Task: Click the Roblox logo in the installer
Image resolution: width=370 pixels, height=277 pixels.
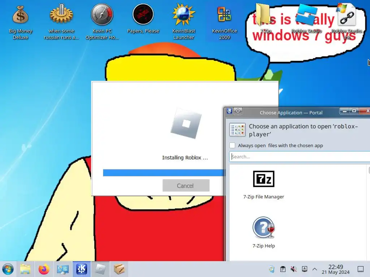Action: click(x=186, y=123)
